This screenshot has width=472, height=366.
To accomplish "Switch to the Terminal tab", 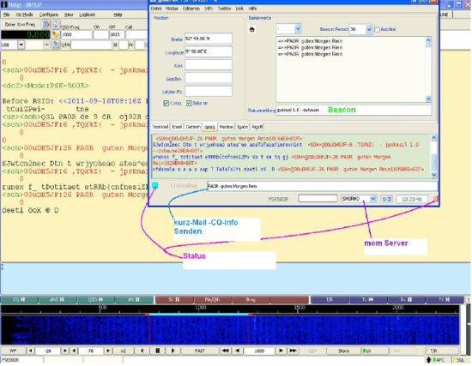I will [x=160, y=127].
